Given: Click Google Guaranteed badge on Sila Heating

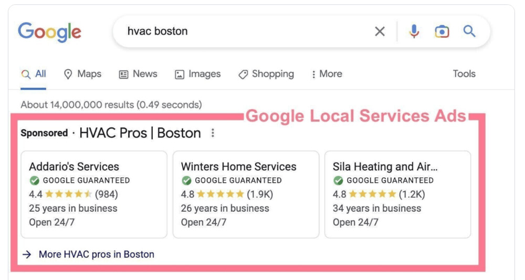Looking at the screenshot, I should tap(383, 180).
